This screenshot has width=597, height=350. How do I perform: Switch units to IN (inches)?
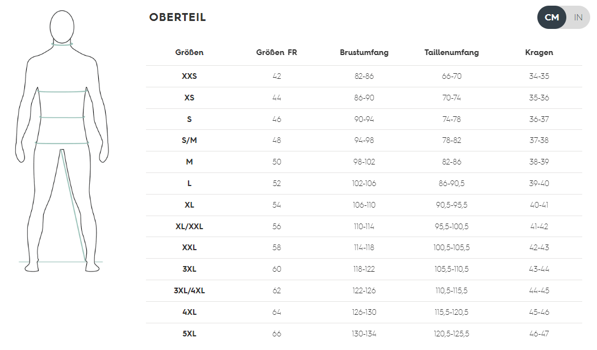pos(578,18)
